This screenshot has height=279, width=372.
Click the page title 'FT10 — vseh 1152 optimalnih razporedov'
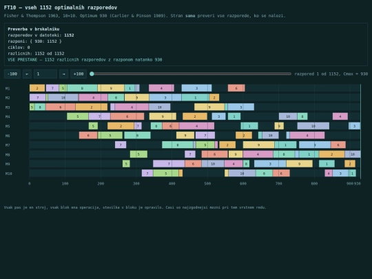pos(61,8)
